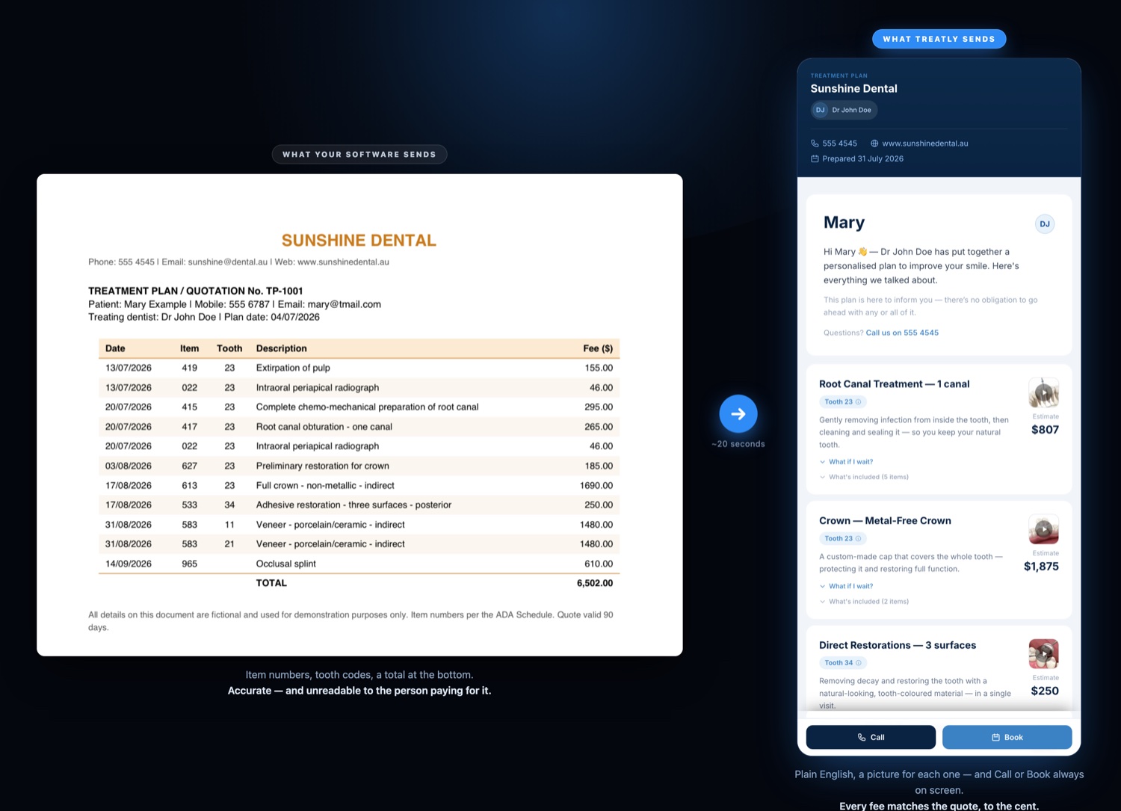This screenshot has height=811, width=1121.
Task: Click the info icon on Root Canal's Tooth 23 tag
Action: point(858,402)
